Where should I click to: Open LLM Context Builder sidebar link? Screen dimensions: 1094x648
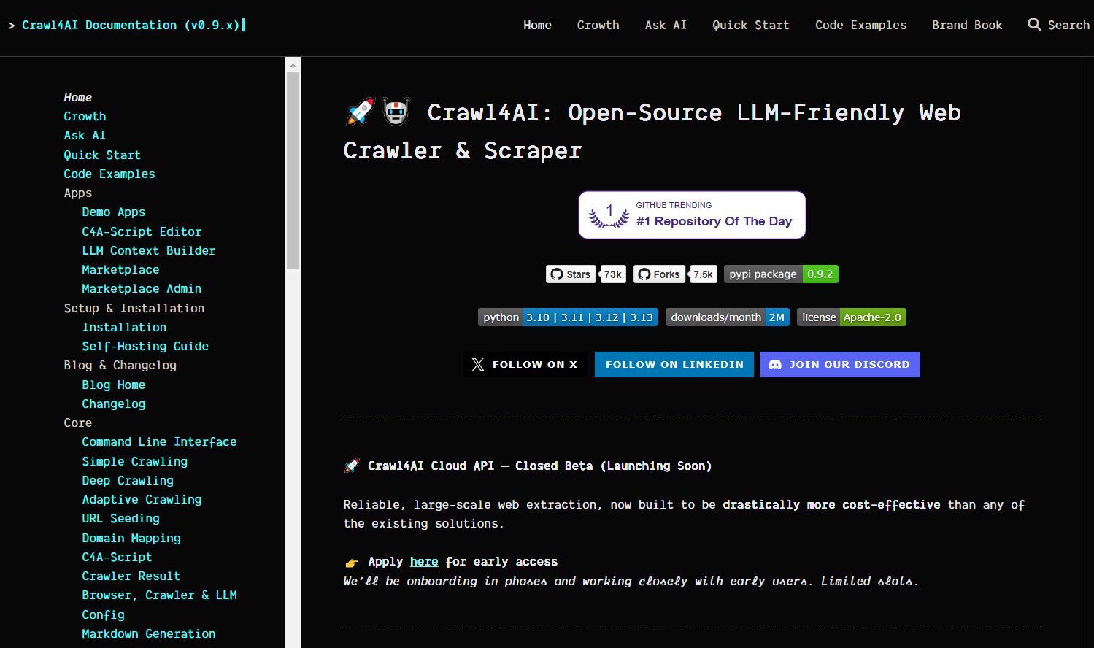(x=149, y=250)
